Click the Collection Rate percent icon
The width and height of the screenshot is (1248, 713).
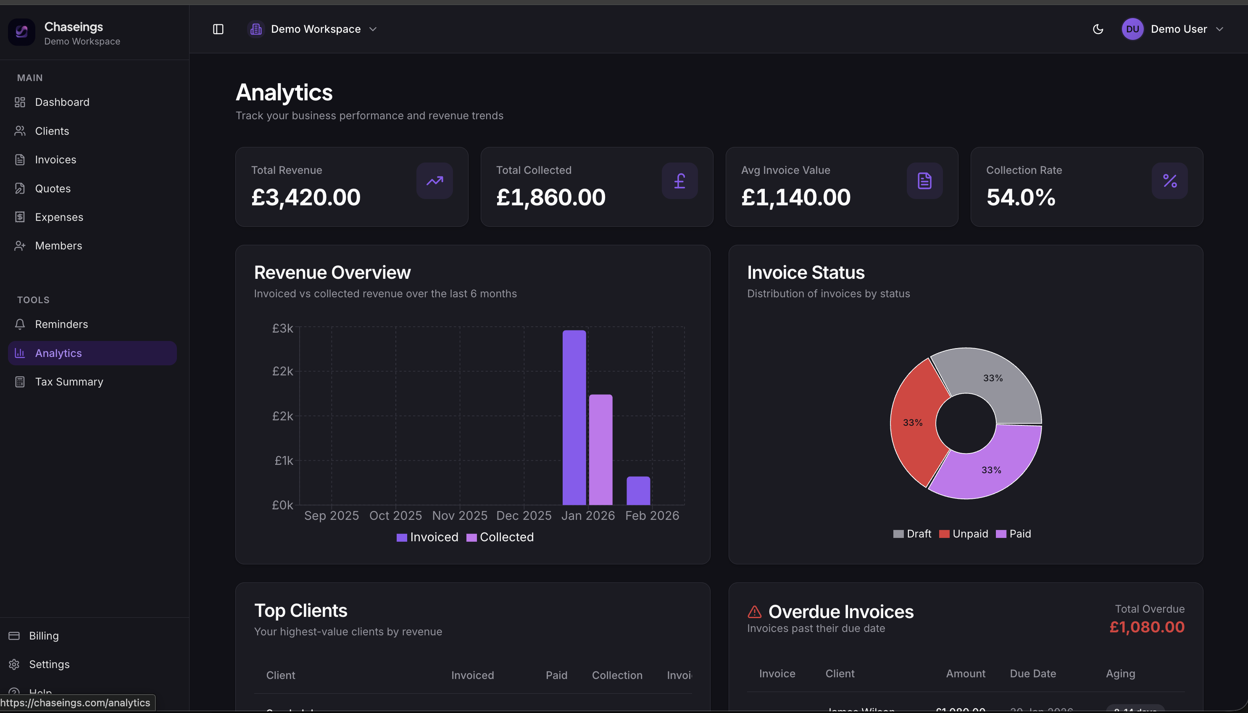coord(1170,181)
